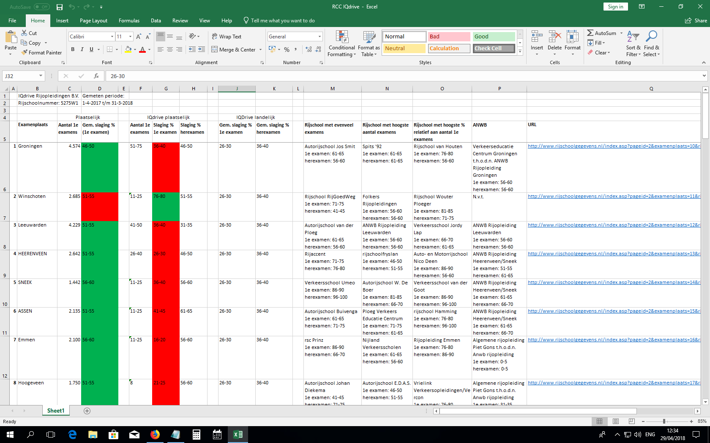The height and width of the screenshot is (443, 710).
Task: Toggle Wrap Text option
Action: point(227,37)
